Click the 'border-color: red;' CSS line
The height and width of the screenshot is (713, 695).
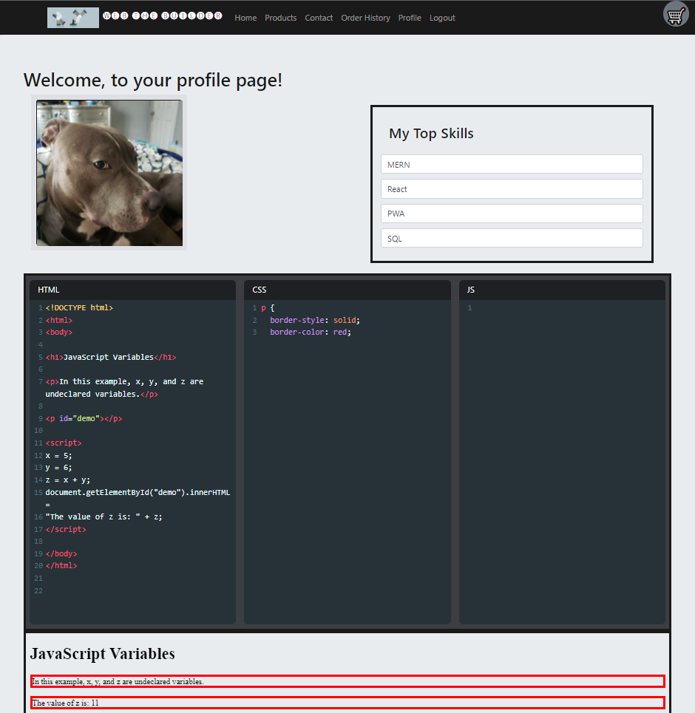pyautogui.click(x=311, y=332)
